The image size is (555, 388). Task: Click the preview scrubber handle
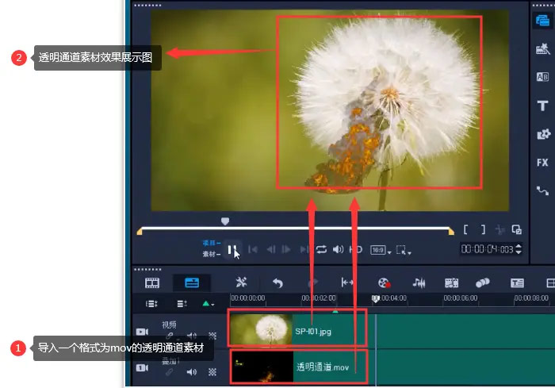pos(225,221)
